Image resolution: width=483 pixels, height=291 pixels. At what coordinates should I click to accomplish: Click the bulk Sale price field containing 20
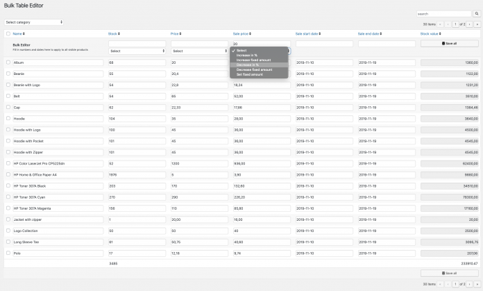click(x=262, y=44)
